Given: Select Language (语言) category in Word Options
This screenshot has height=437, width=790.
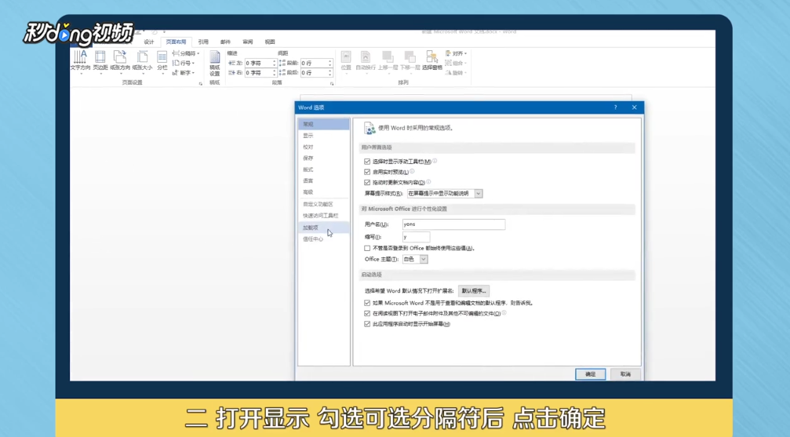Looking at the screenshot, I should 323,180.
